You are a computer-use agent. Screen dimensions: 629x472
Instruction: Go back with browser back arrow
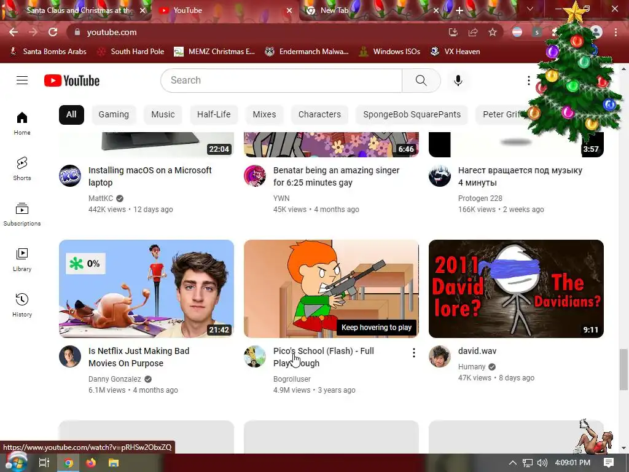(x=14, y=32)
